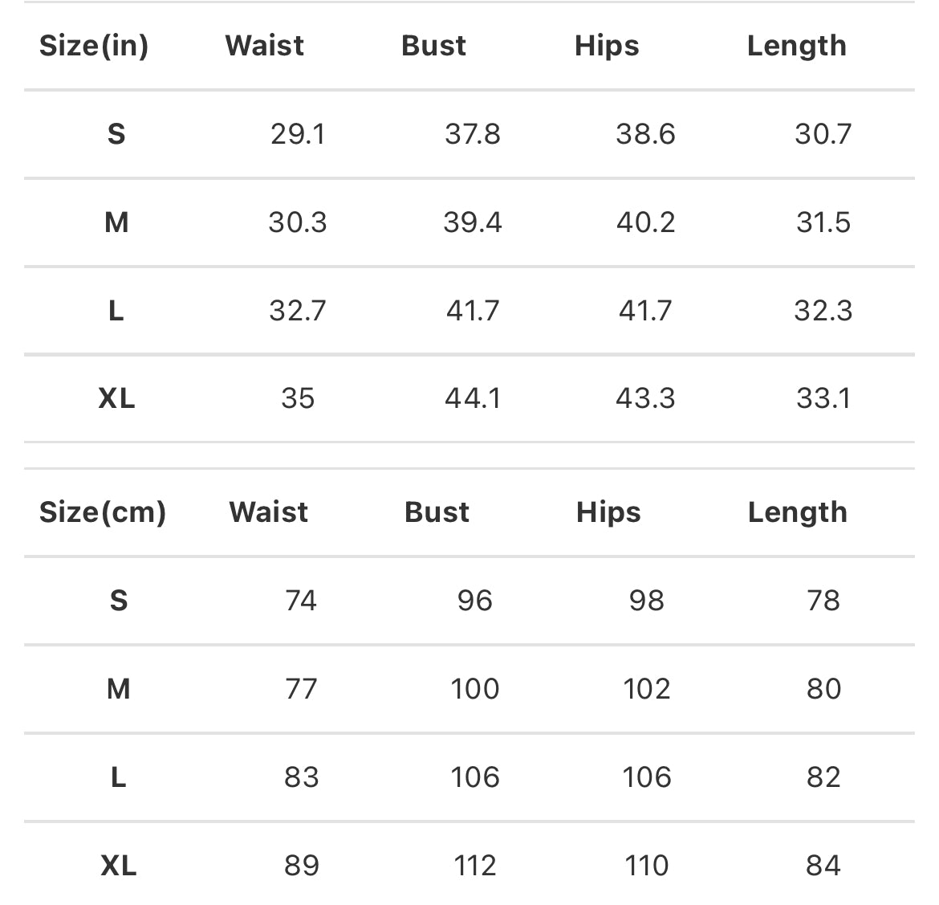
Task: Click the Hips header in inches table
Action: tap(607, 46)
